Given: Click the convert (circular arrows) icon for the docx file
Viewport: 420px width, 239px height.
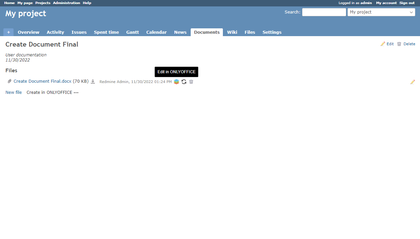Looking at the screenshot, I should 184,82.
